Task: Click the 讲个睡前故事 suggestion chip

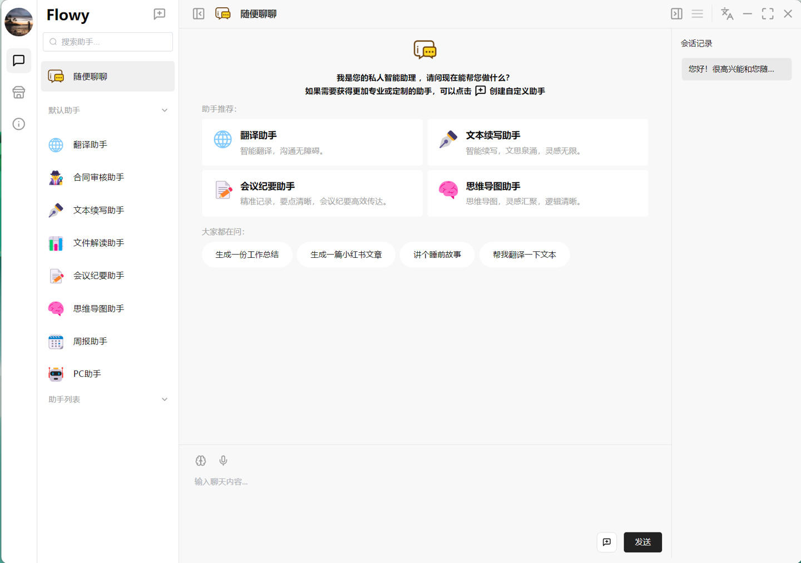Action: point(437,255)
